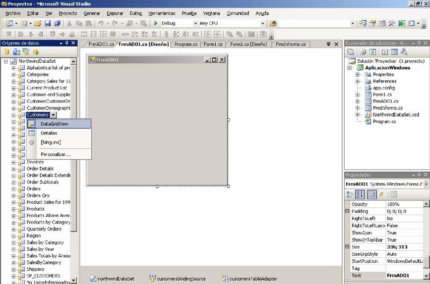Screen dimensions: 430x284
Task: Click the Align Lefts layout icon
Action: click(21, 34)
